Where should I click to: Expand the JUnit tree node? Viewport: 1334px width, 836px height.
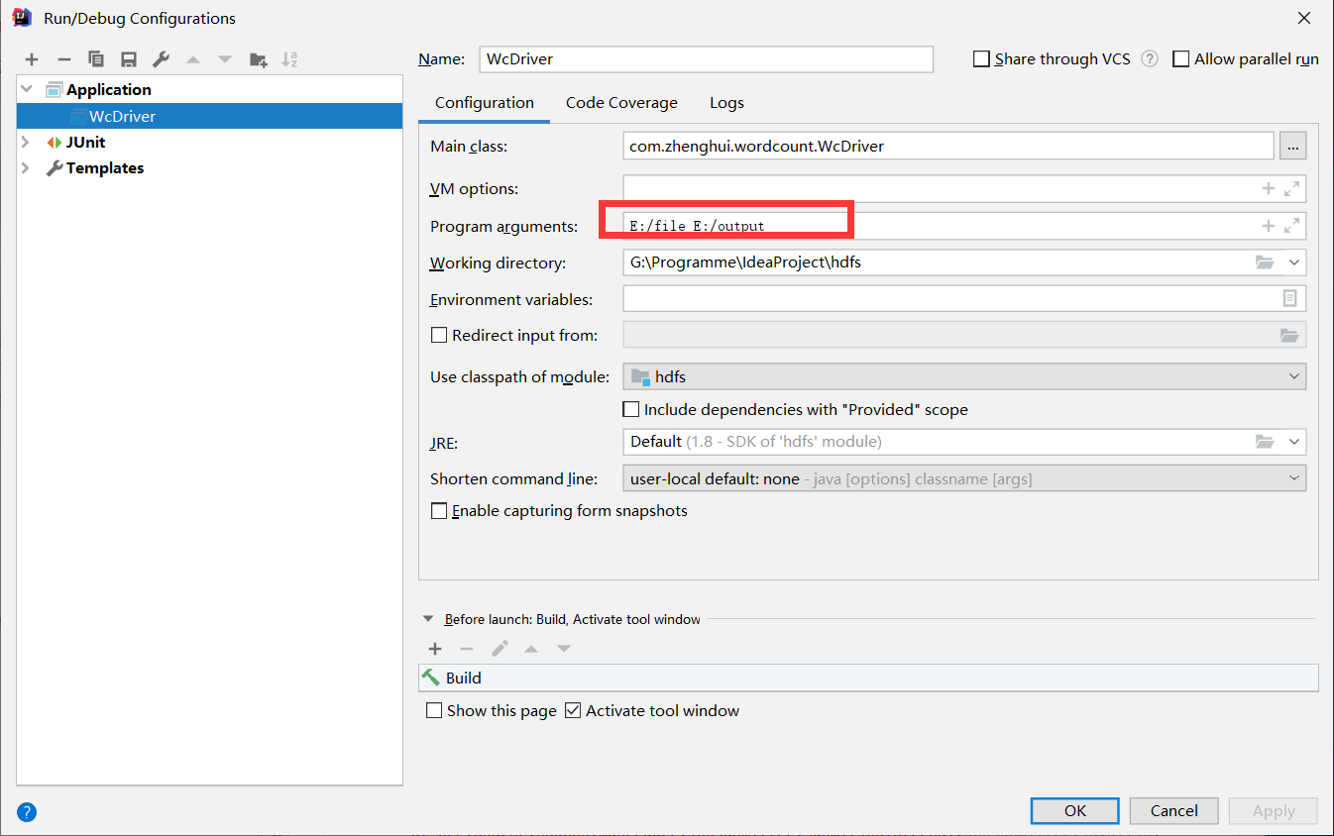[26, 142]
